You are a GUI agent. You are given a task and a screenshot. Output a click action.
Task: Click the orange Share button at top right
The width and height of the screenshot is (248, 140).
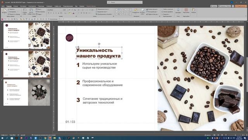(x=241, y=6)
